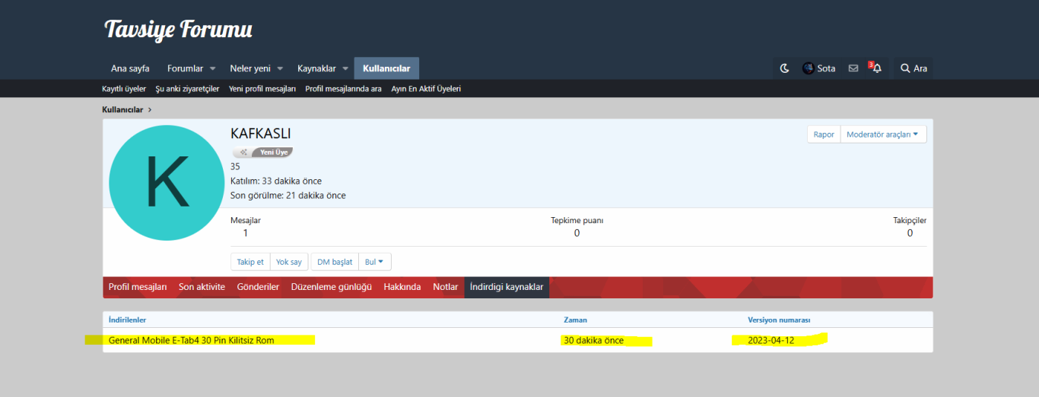
Task: Switch to İndirdigi kaynaklar tab
Action: point(507,287)
